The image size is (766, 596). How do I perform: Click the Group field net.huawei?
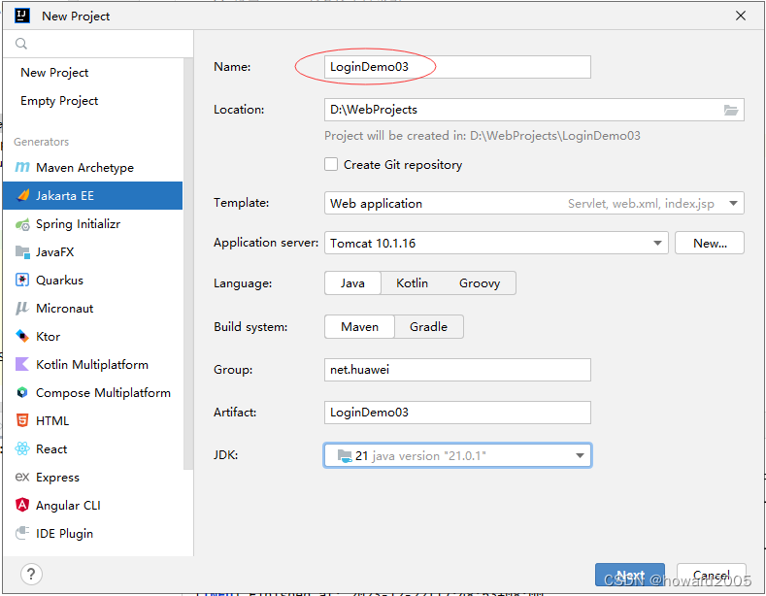[457, 370]
